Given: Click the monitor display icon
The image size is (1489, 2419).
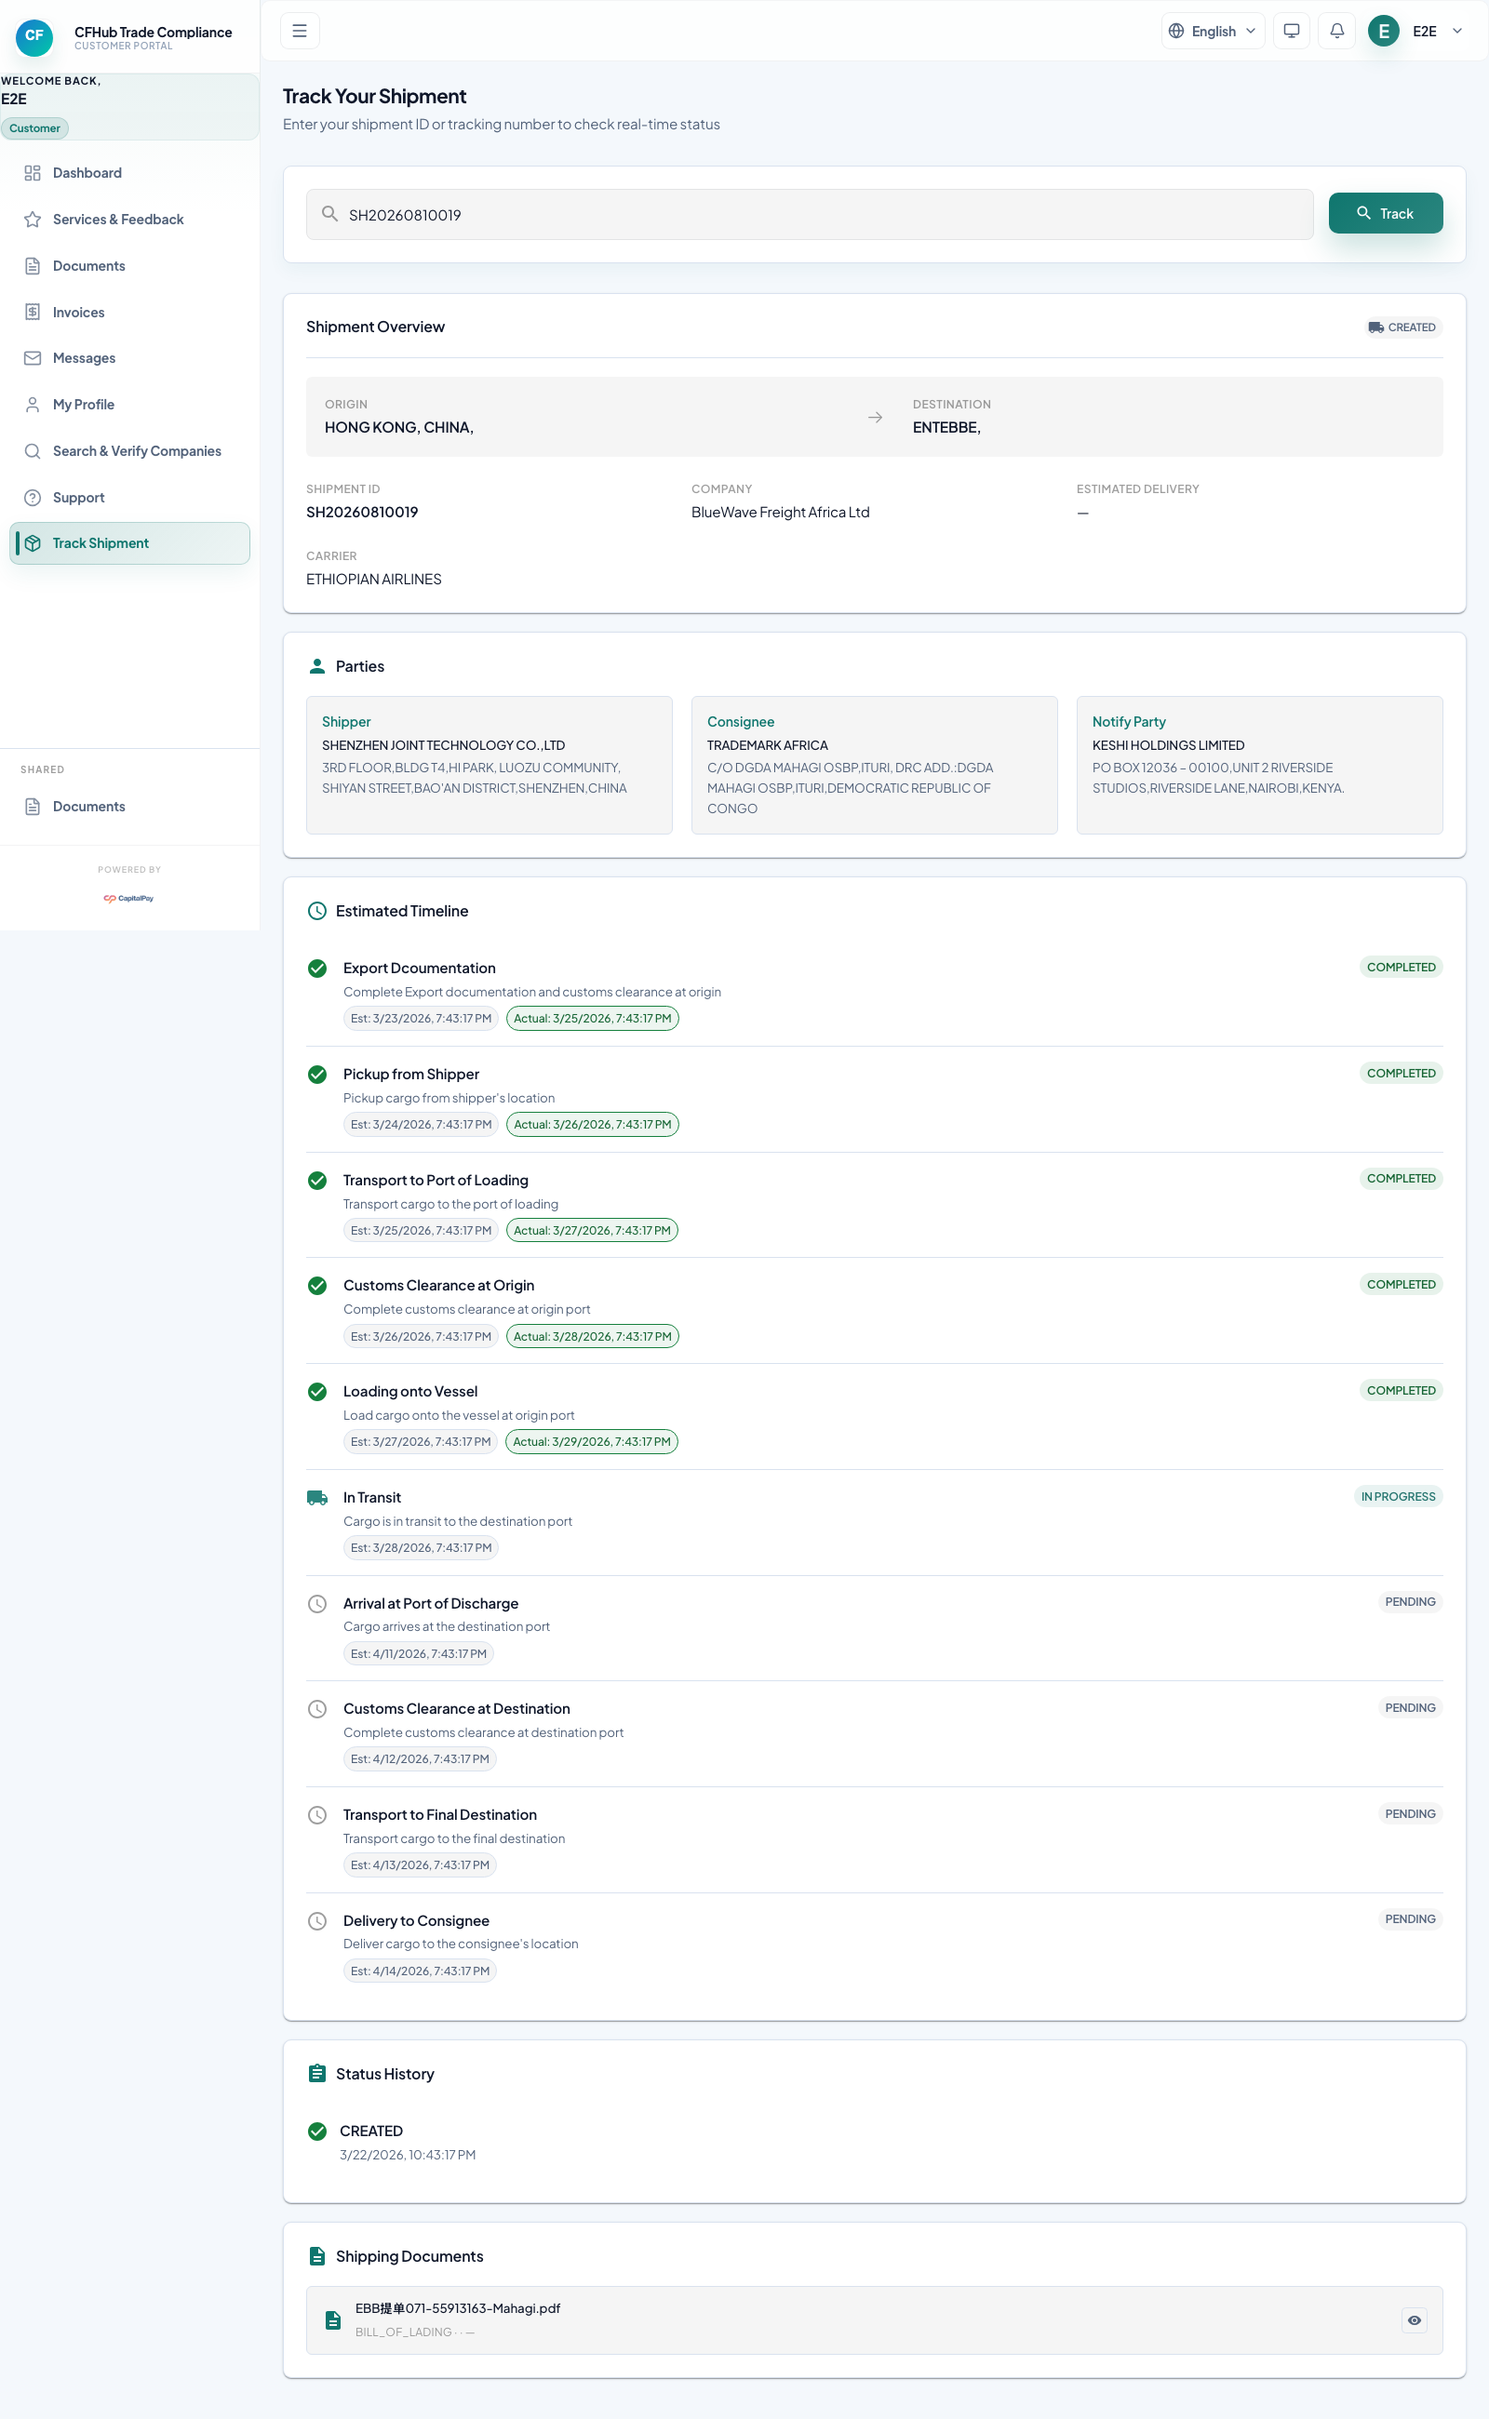Looking at the screenshot, I should coord(1291,31).
